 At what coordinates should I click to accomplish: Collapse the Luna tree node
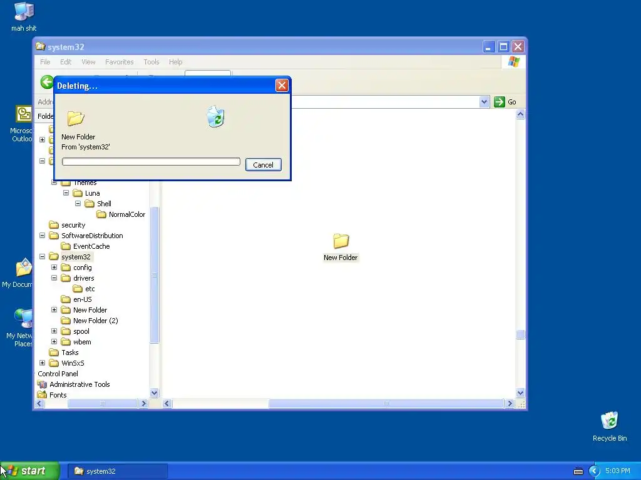point(66,192)
